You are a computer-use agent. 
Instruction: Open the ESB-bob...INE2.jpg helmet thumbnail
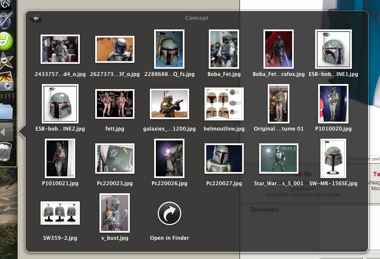60,104
